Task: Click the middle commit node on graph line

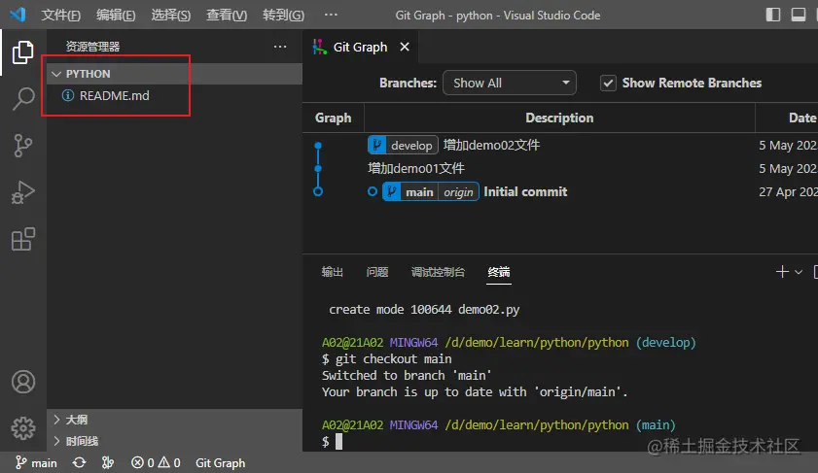Action: coord(318,168)
